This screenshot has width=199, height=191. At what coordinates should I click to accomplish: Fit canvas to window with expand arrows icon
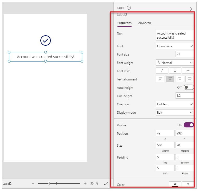tap(106, 183)
